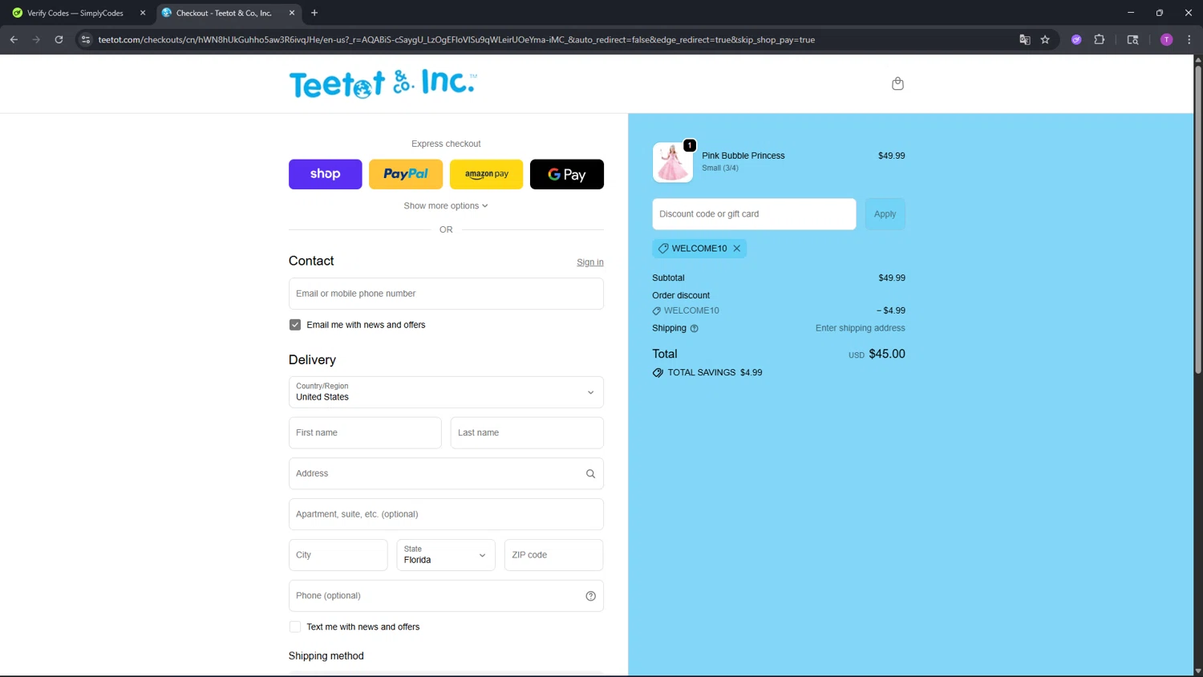Expand Show more options for express checkout

[x=446, y=206]
